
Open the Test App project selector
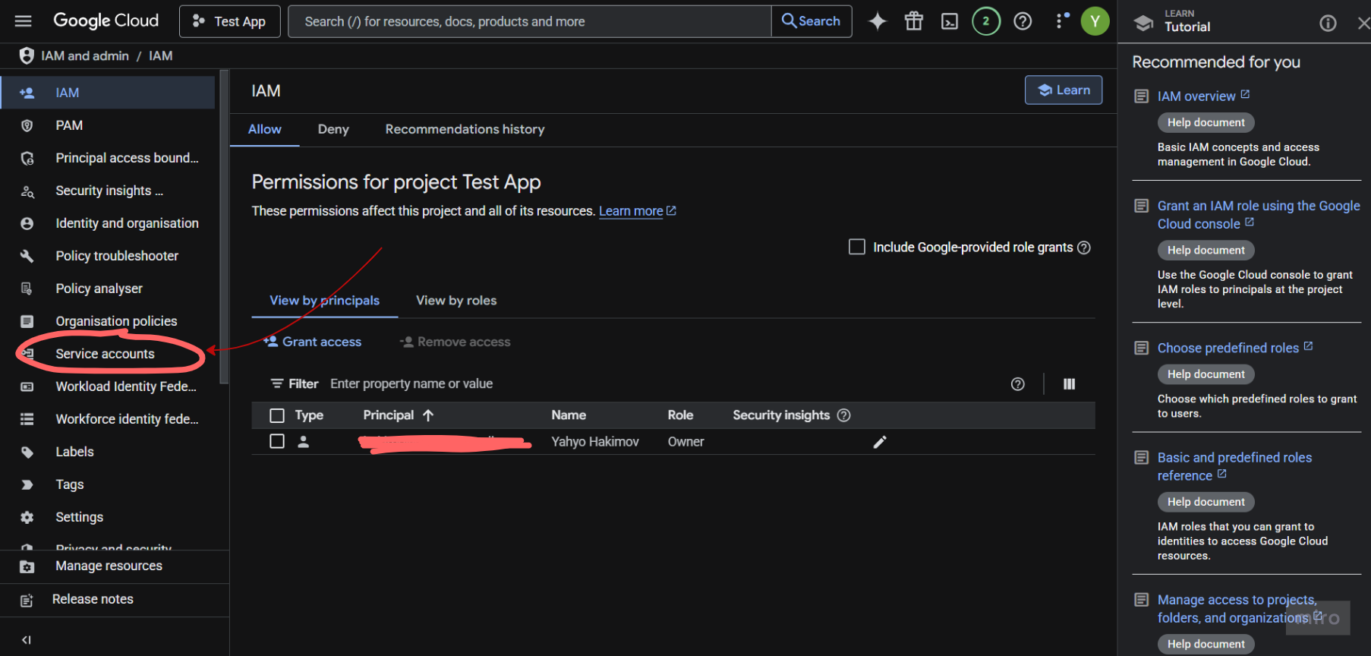(x=229, y=21)
